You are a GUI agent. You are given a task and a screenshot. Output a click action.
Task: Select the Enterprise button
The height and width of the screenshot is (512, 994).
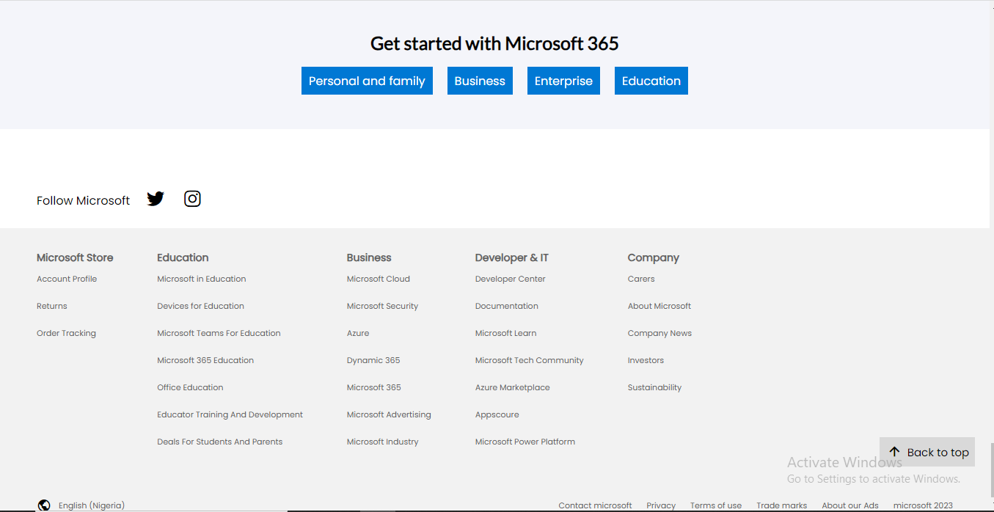(563, 81)
